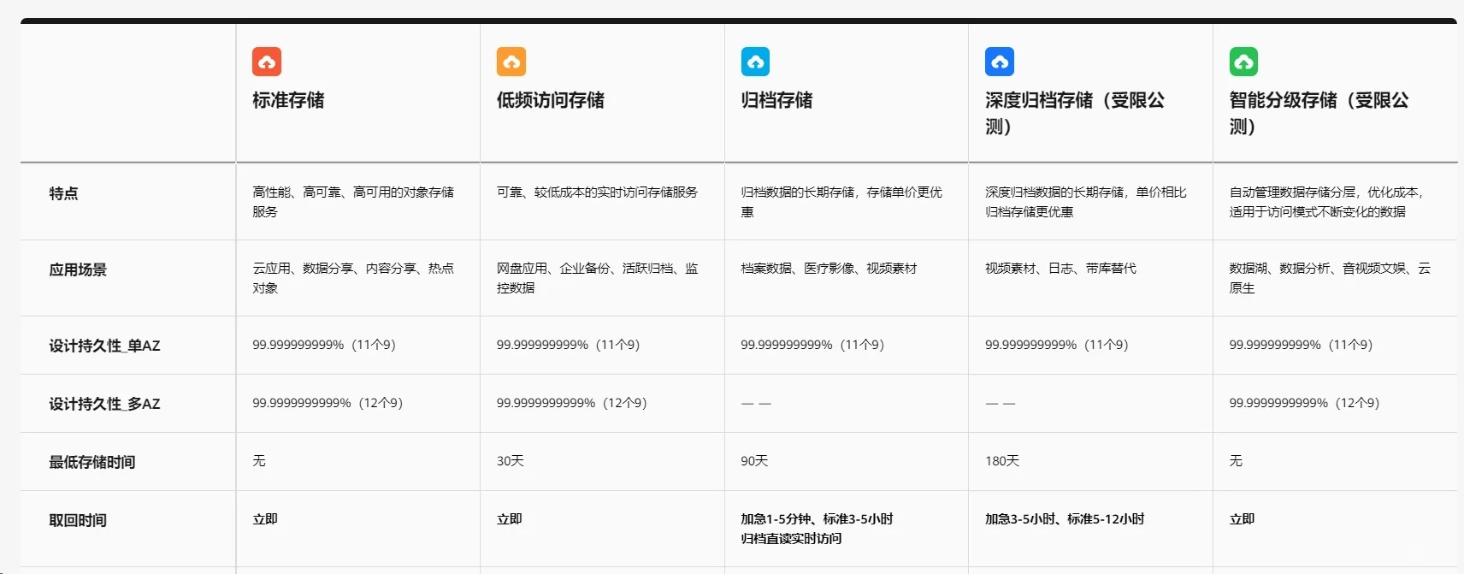The height and width of the screenshot is (574, 1464).
Task: Click 低频访问存储 retrieval time 立即
Action: (x=510, y=519)
